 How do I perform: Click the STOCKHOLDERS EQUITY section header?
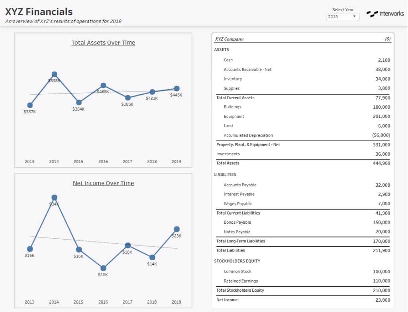click(x=237, y=261)
